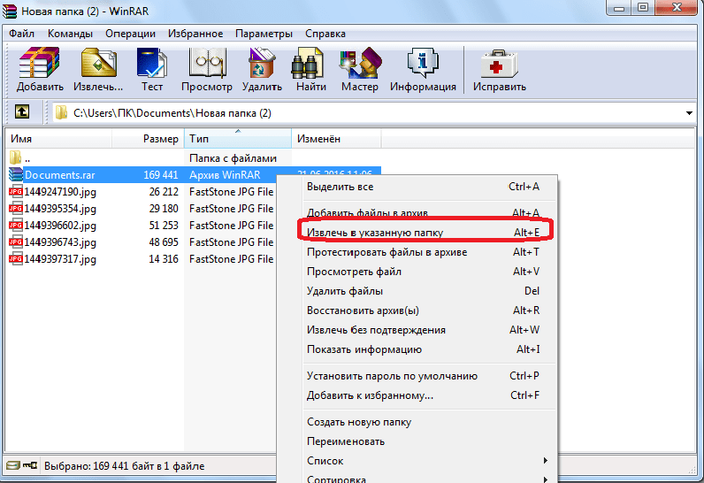The width and height of the screenshot is (704, 483).
Task: Show archive Информация icon
Action: click(423, 63)
